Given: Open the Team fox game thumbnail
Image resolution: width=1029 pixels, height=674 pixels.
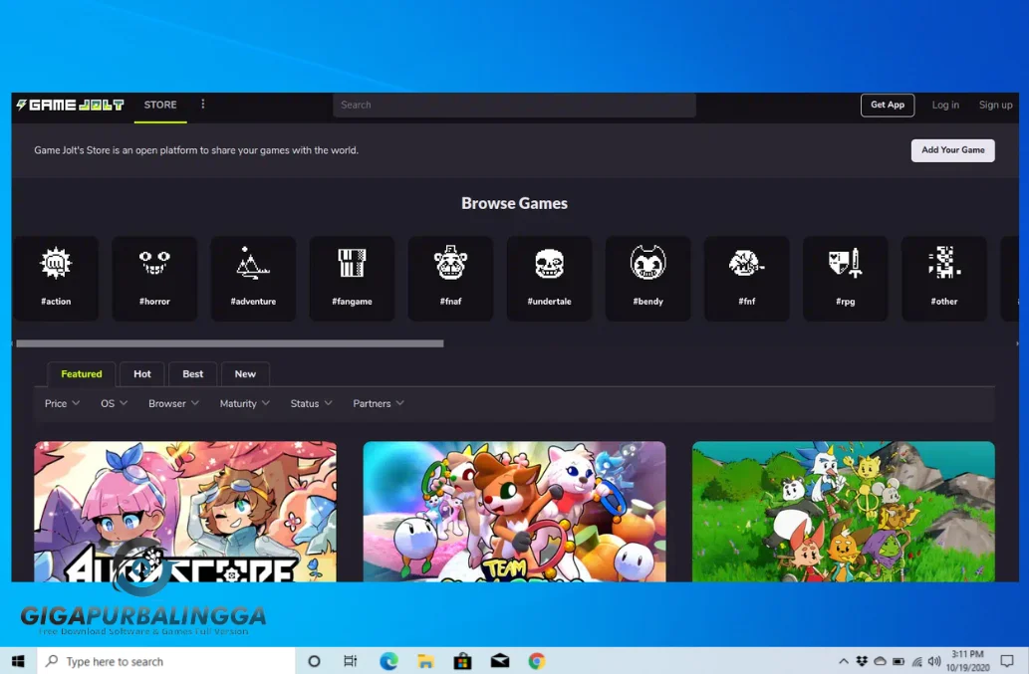Looking at the screenshot, I should tap(514, 512).
